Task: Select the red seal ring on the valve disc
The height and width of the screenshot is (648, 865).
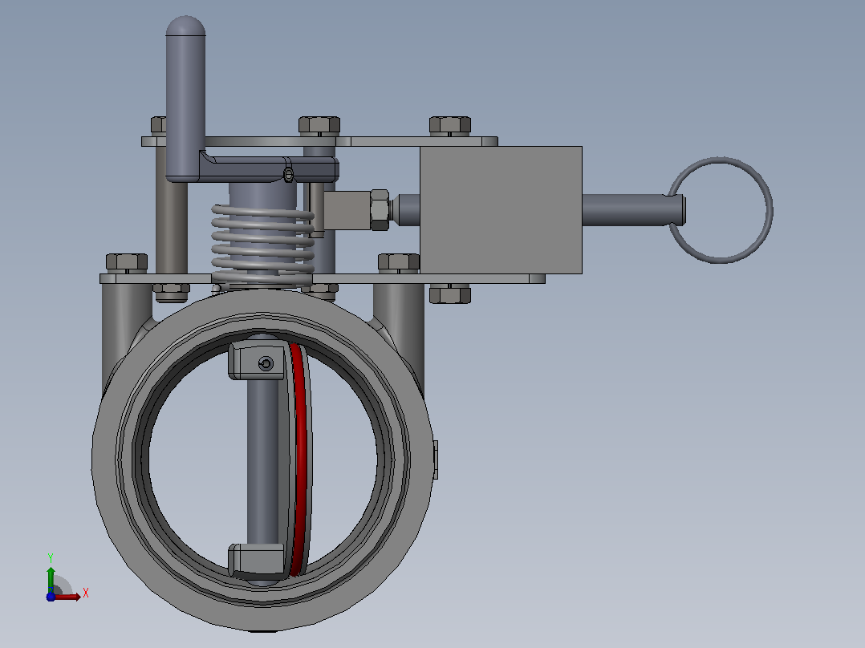Action: (299, 460)
